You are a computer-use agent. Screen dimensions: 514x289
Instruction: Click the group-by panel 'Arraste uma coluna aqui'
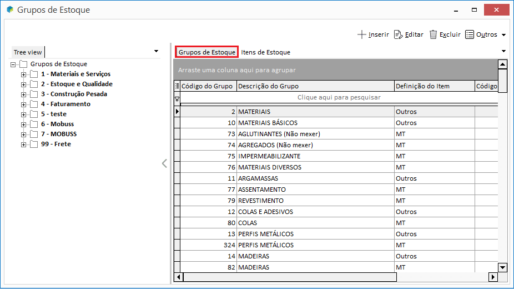pos(336,70)
